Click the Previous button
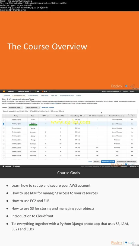Screen dimensions: 139x246 click(97, 162)
